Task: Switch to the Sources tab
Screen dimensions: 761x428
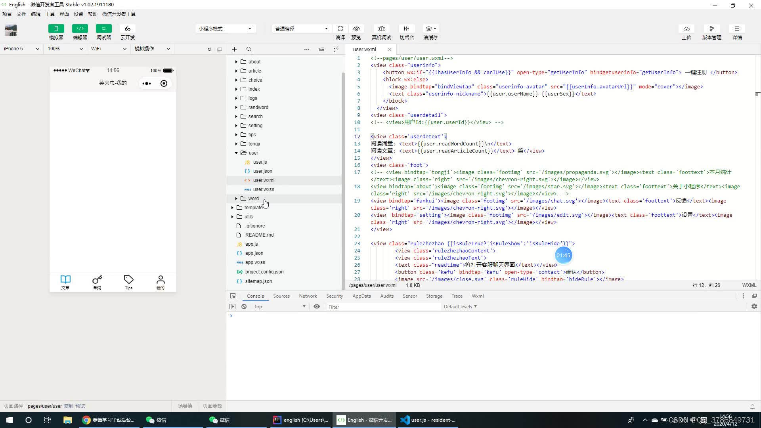Action: pyautogui.click(x=281, y=296)
